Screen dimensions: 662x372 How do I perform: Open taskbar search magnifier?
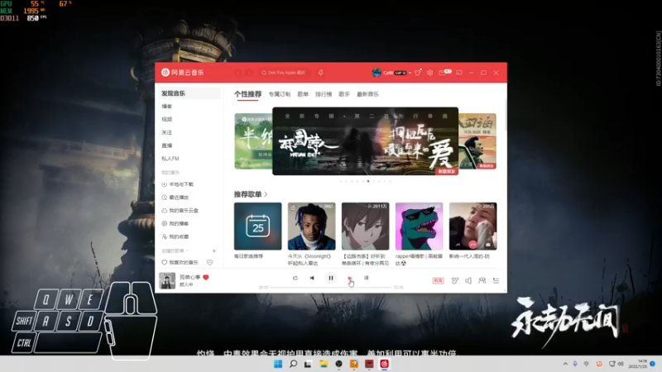tap(293, 364)
